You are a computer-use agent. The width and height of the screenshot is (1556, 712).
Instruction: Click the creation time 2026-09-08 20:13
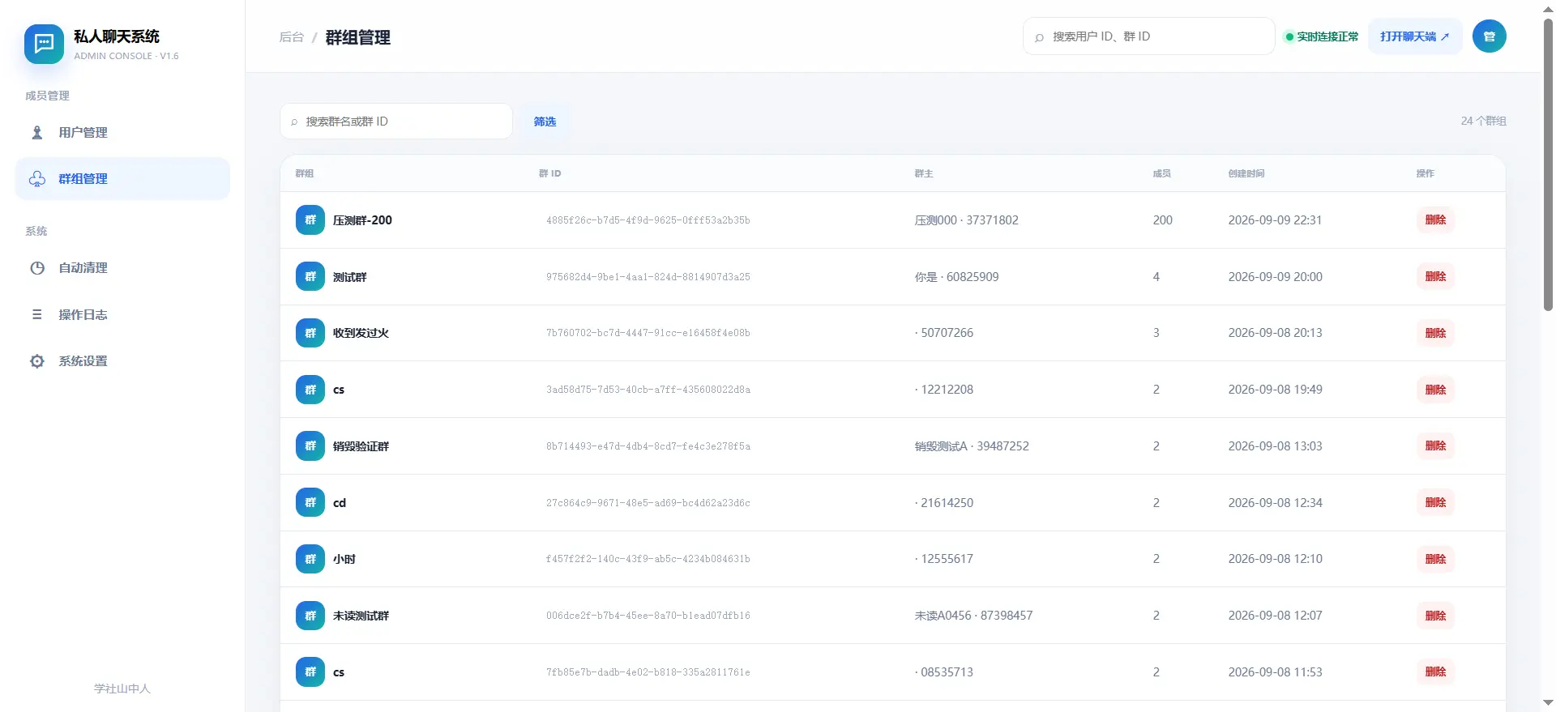pos(1275,333)
